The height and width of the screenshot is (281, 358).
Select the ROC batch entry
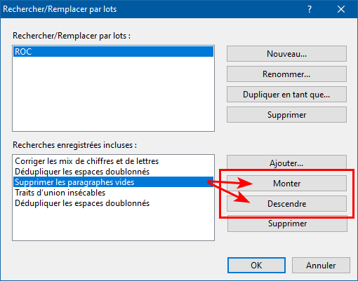[x=113, y=52]
